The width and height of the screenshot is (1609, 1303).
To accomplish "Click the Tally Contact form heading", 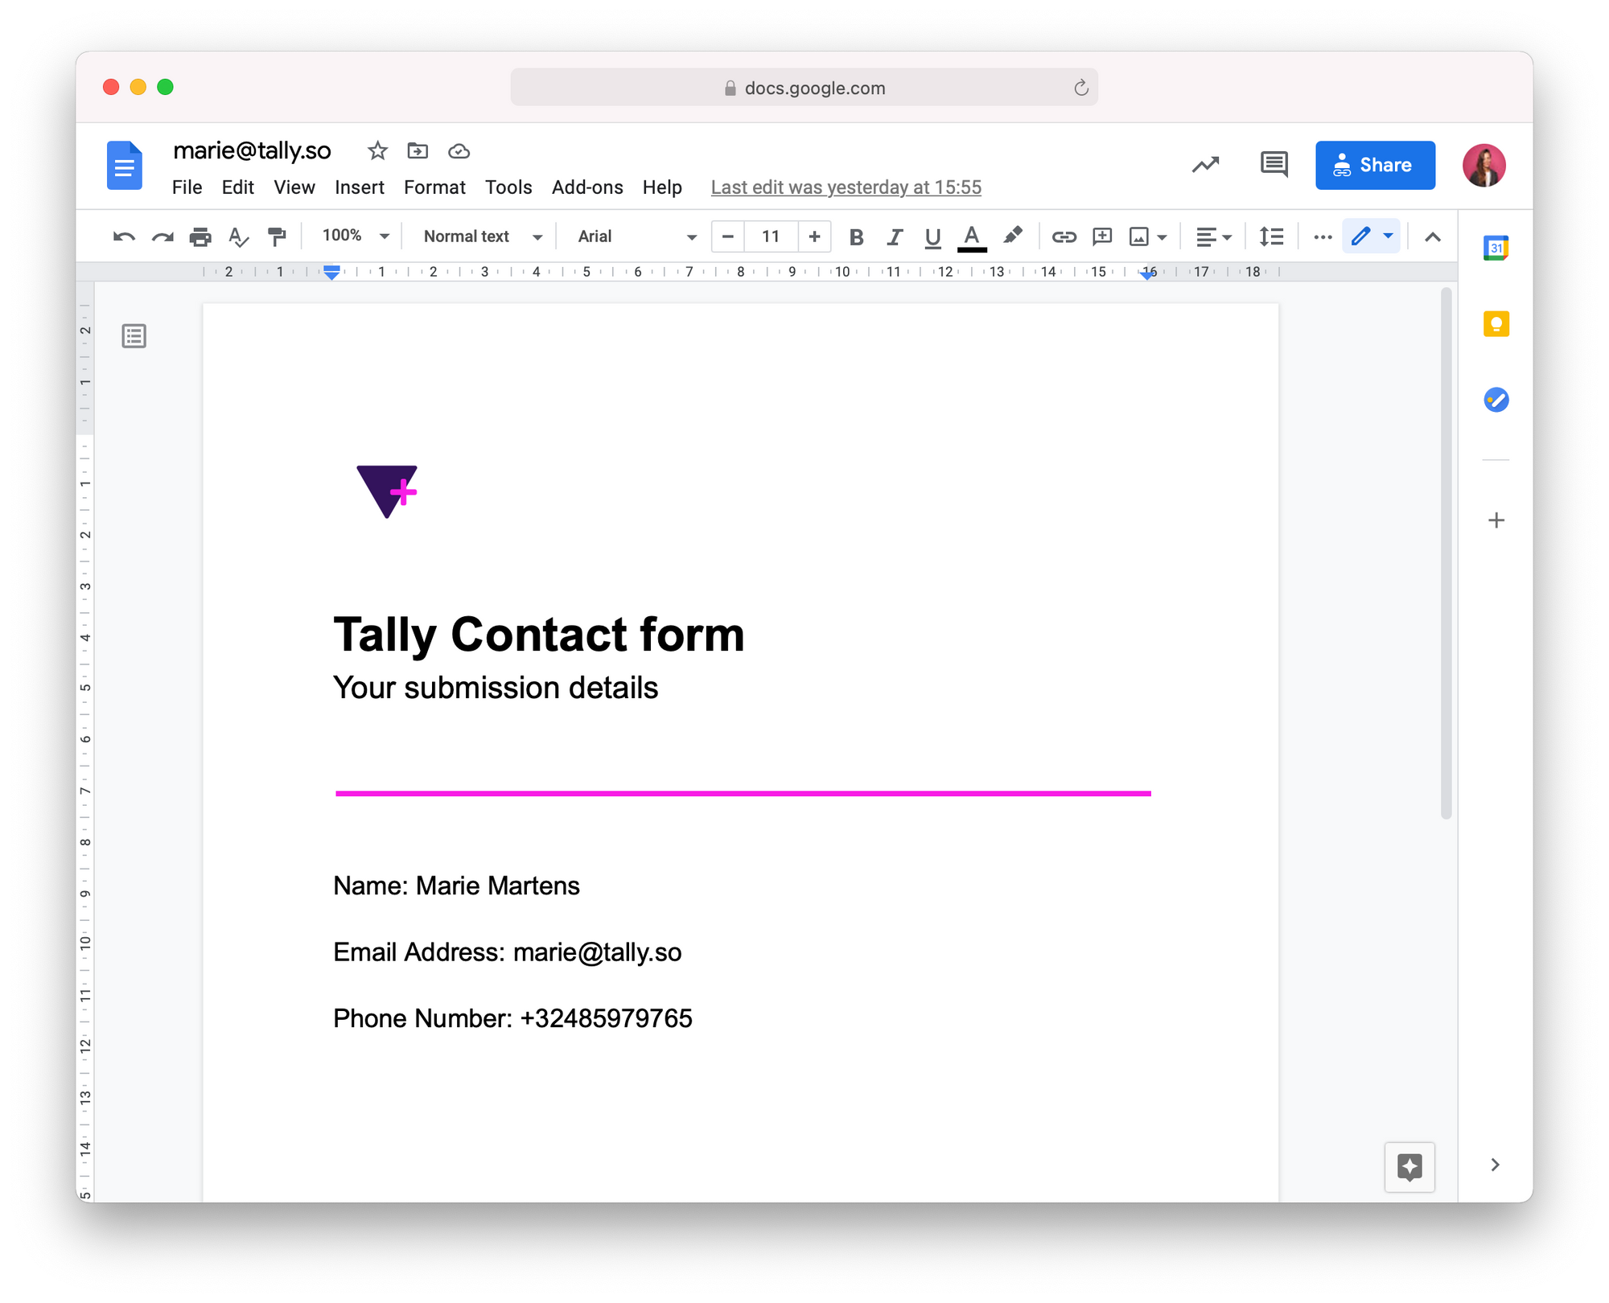I will pos(539,635).
